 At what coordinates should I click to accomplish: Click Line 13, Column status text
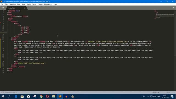pos(11,92)
